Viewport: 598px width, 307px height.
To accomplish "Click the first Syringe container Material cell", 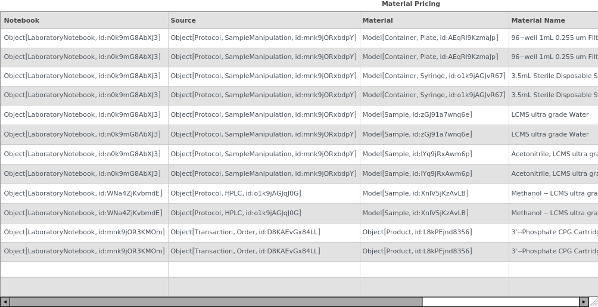I will point(434,76).
